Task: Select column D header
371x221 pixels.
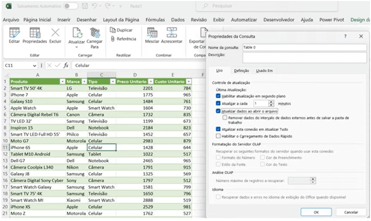Action: coord(134,75)
